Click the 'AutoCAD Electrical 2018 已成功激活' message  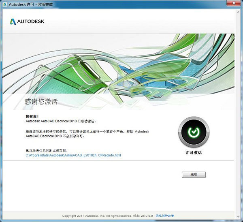tap(61, 121)
